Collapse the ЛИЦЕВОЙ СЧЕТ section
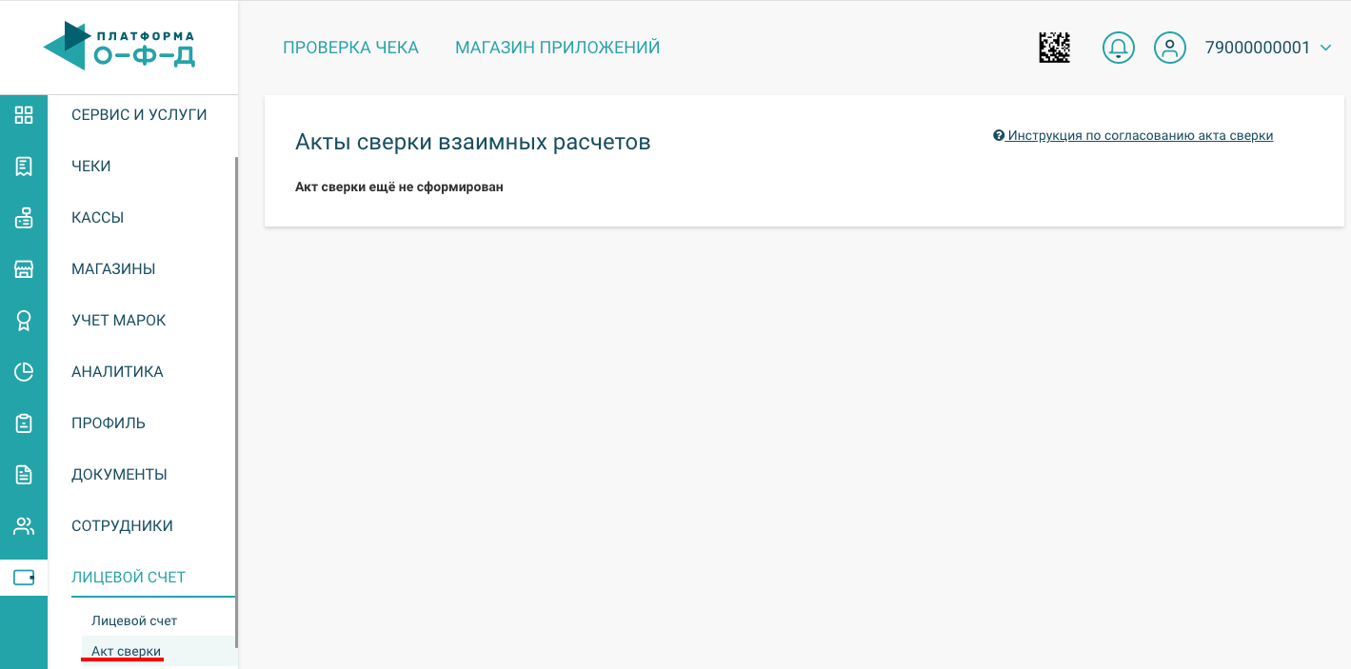Viewport: 1351px width, 669px height. click(129, 578)
